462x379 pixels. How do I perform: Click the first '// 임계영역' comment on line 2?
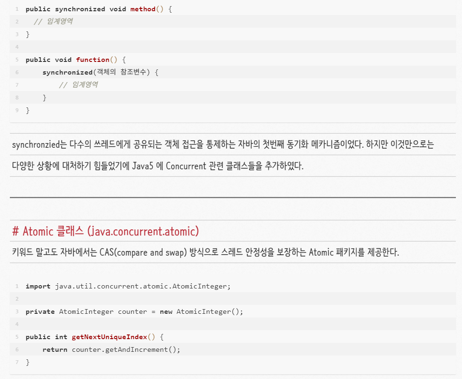(54, 22)
